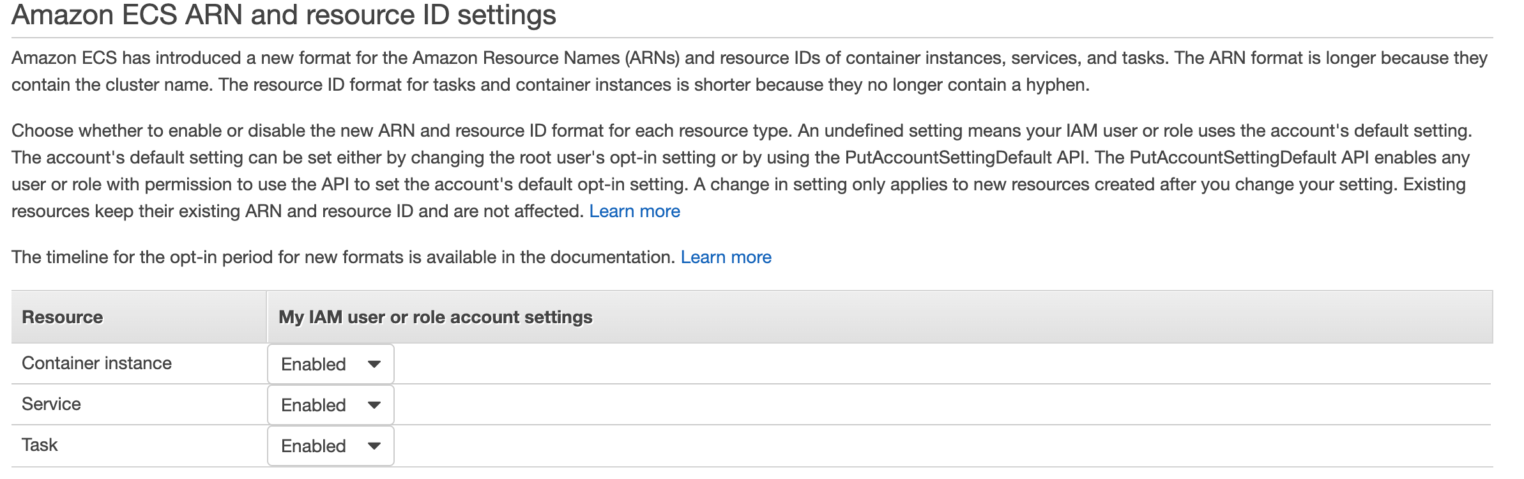Click the caret arrow on Task dropdown
Image resolution: width=1524 pixels, height=479 pixels.
point(374,446)
